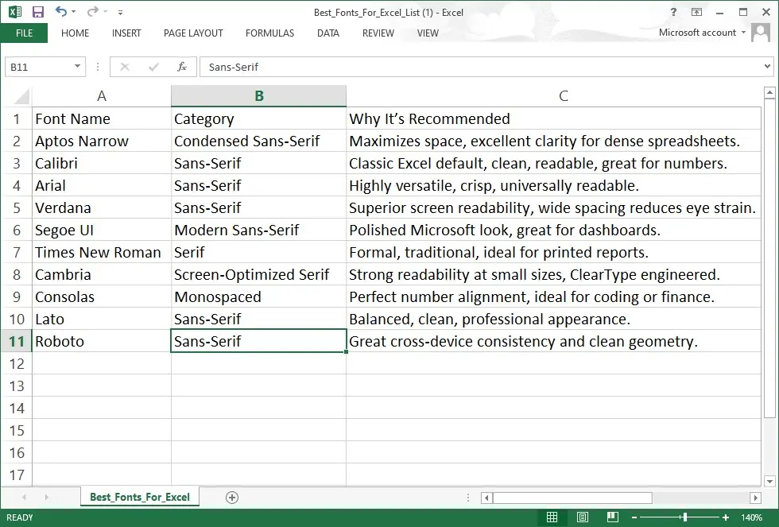Open the FILE tab
Viewport: 779px width, 527px height.
24,33
